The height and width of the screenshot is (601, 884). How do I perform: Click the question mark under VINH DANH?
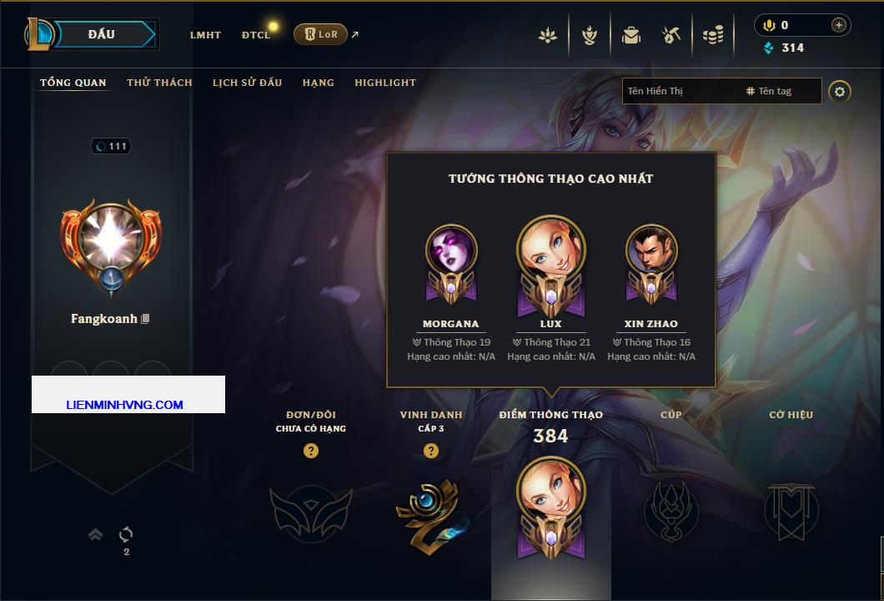click(x=430, y=450)
